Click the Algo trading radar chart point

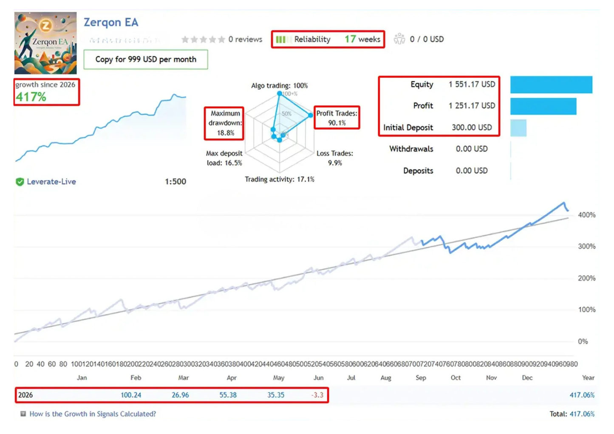[279, 93]
